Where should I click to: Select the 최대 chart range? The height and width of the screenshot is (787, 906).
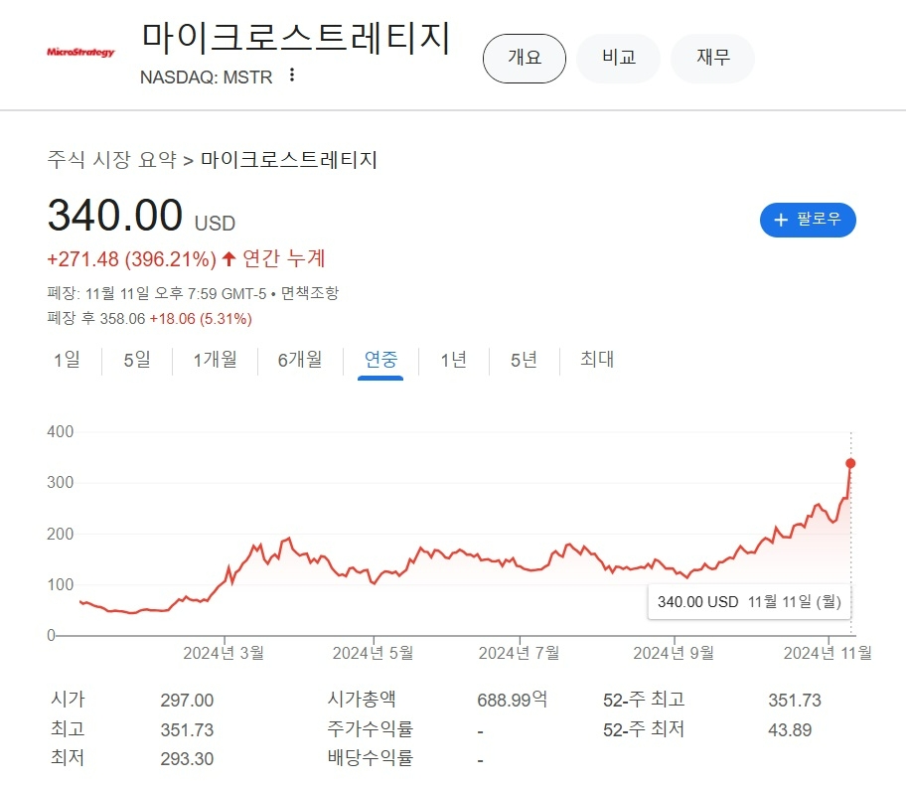click(597, 360)
